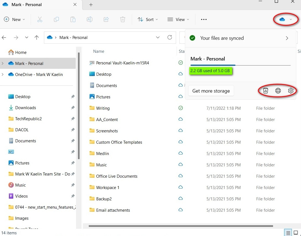
Task: Select the Cut icon in the toolbar
Action: coord(40,19)
